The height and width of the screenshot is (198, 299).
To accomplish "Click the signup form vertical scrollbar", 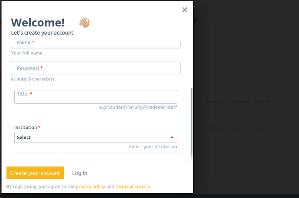I will [x=192, y=124].
